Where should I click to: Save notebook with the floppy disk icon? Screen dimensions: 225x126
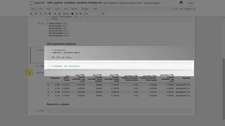(31, 14)
